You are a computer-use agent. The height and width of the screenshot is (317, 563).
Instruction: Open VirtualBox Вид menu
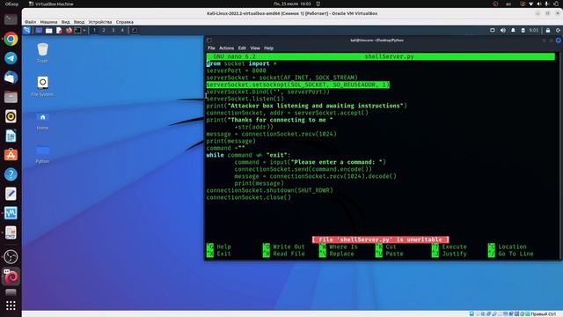(x=65, y=22)
